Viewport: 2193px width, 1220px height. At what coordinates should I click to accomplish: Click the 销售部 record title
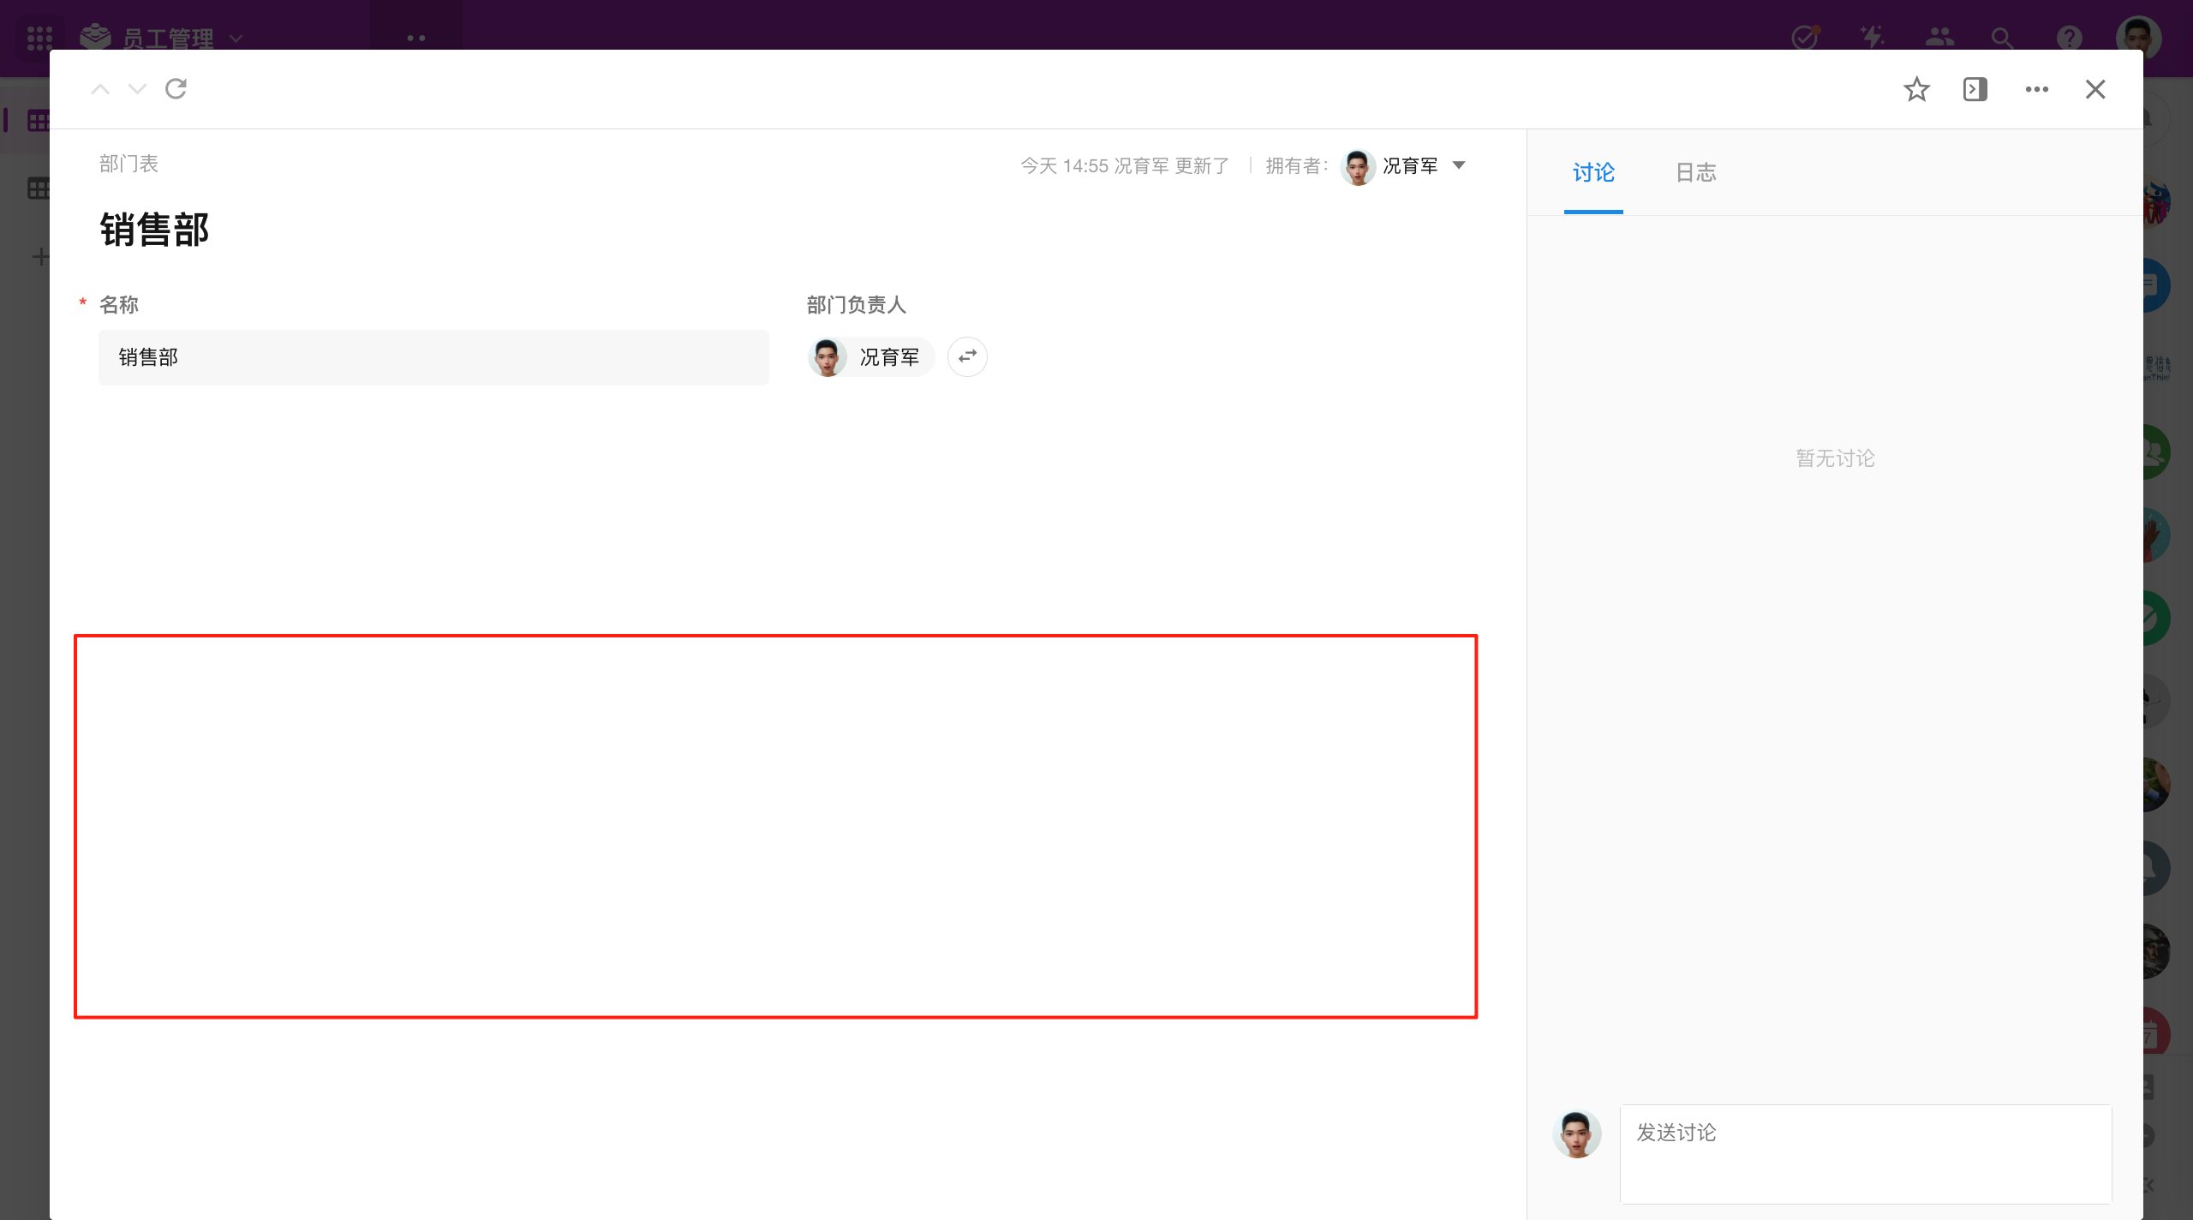pos(154,230)
